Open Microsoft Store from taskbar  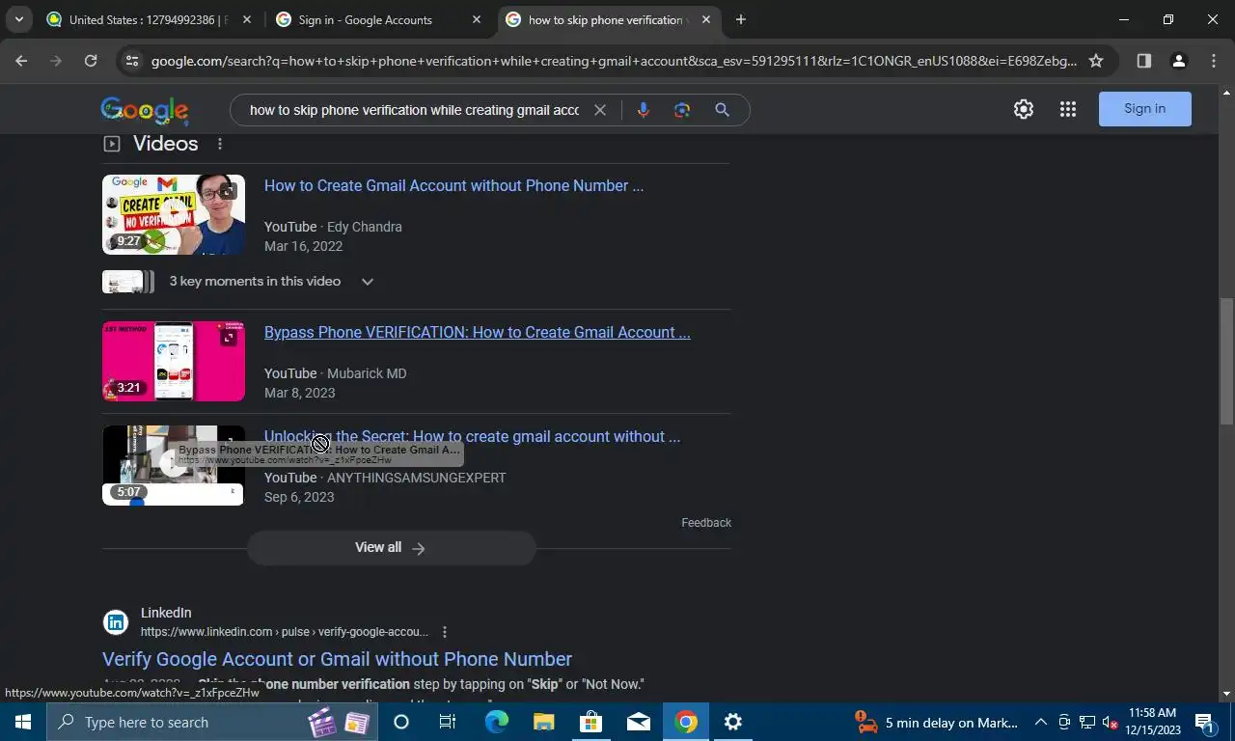coord(590,722)
